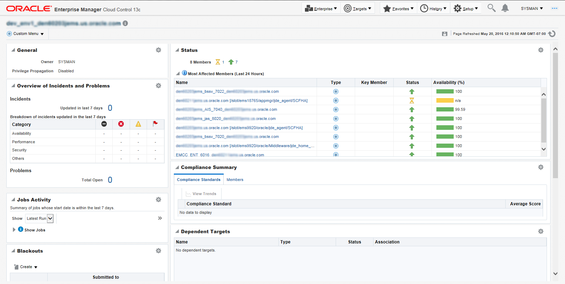This screenshot has width=565, height=284.
Task: Open the Latest Run dropdown
Action: [50, 218]
